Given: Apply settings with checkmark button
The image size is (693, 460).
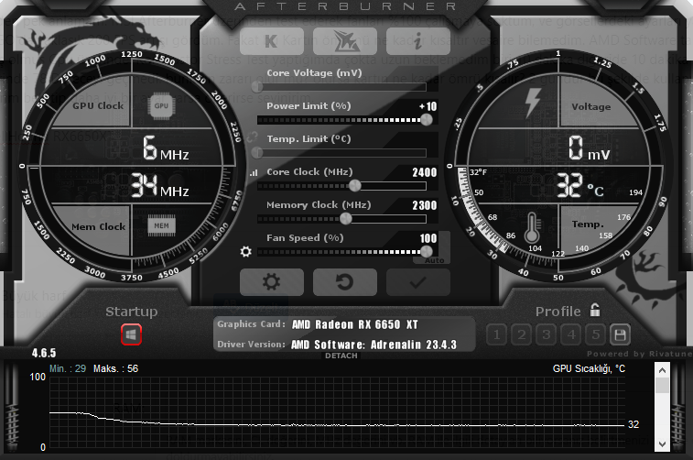Looking at the screenshot, I should 418,281.
